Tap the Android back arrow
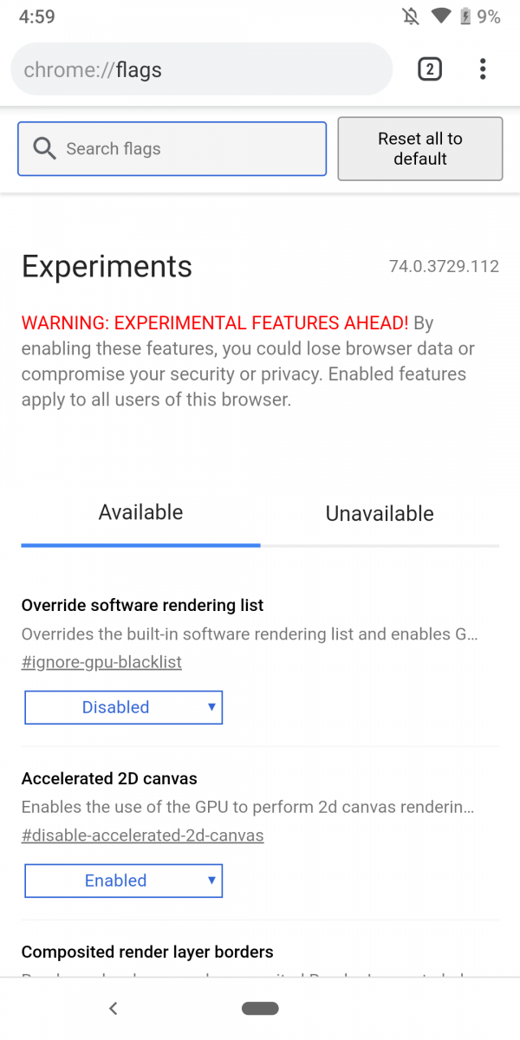Viewport: 520px width, 1040px height. pyautogui.click(x=113, y=1008)
